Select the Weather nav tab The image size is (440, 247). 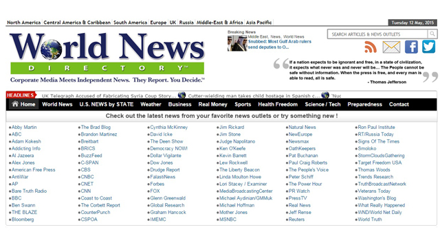click(151, 104)
